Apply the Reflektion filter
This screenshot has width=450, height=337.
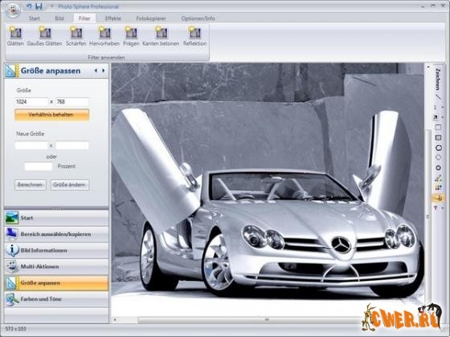click(x=194, y=36)
